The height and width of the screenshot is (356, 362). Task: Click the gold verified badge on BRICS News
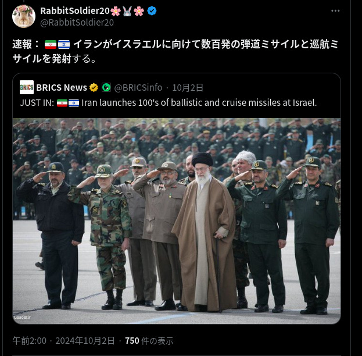pos(94,88)
